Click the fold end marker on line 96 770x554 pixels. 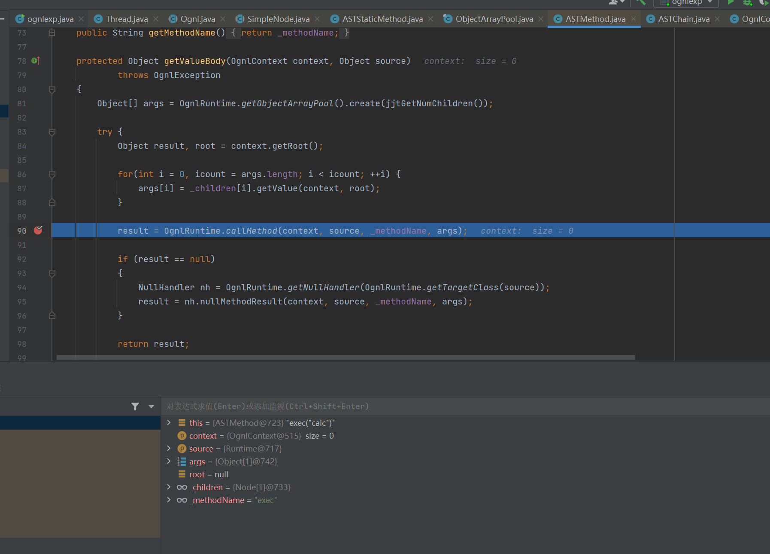coord(52,316)
